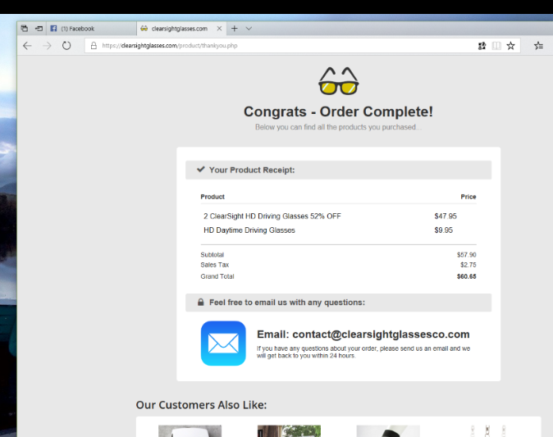Set these tabs aside icon
553x437 pixels.
click(39, 29)
